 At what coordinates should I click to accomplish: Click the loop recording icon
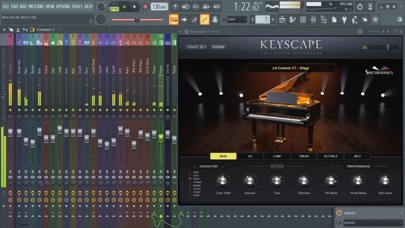pyautogui.click(x=216, y=7)
